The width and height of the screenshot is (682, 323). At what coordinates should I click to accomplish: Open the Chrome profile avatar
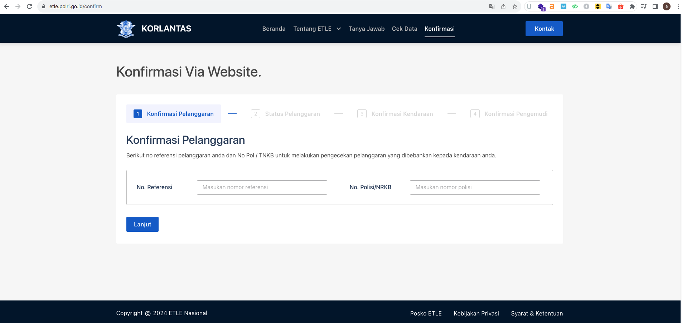tap(667, 6)
